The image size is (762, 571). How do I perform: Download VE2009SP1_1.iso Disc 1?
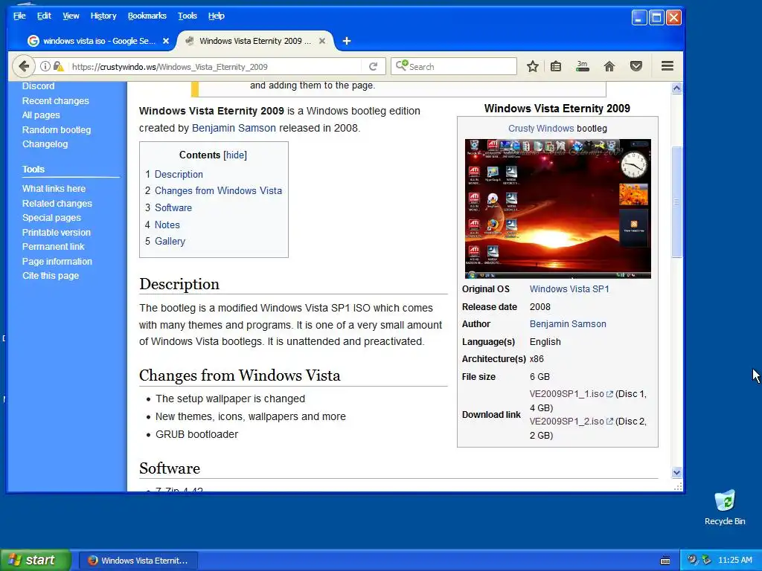[x=566, y=394]
